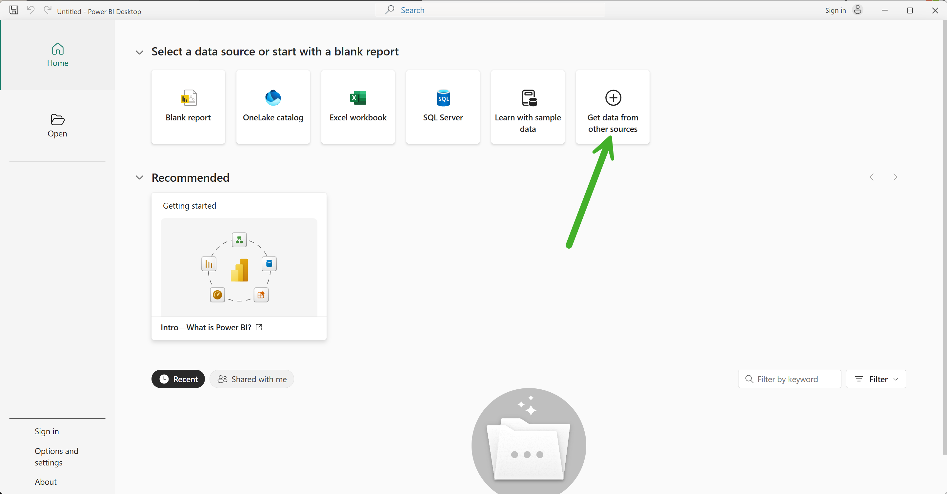
Task: Choose the SQL Server data source
Action: 443,107
